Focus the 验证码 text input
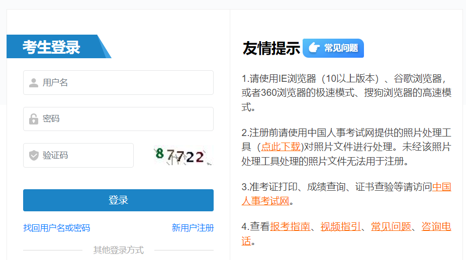This screenshot has height=260, width=466. click(x=85, y=156)
